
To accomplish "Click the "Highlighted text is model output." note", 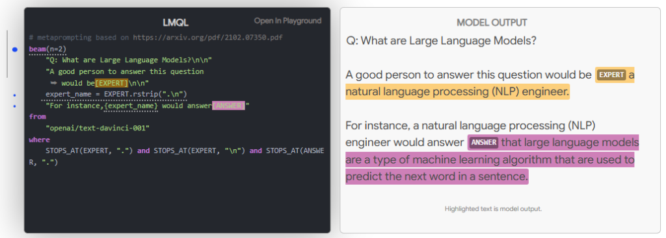I will click(x=493, y=209).
